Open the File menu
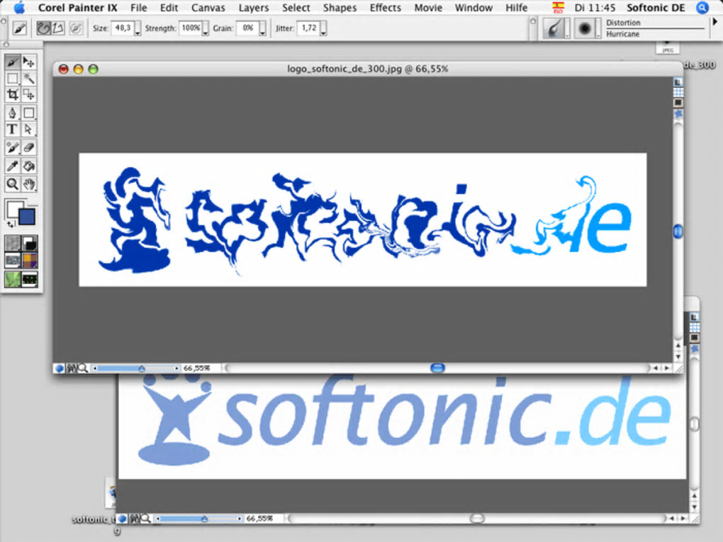This screenshot has height=542, width=723. [138, 8]
